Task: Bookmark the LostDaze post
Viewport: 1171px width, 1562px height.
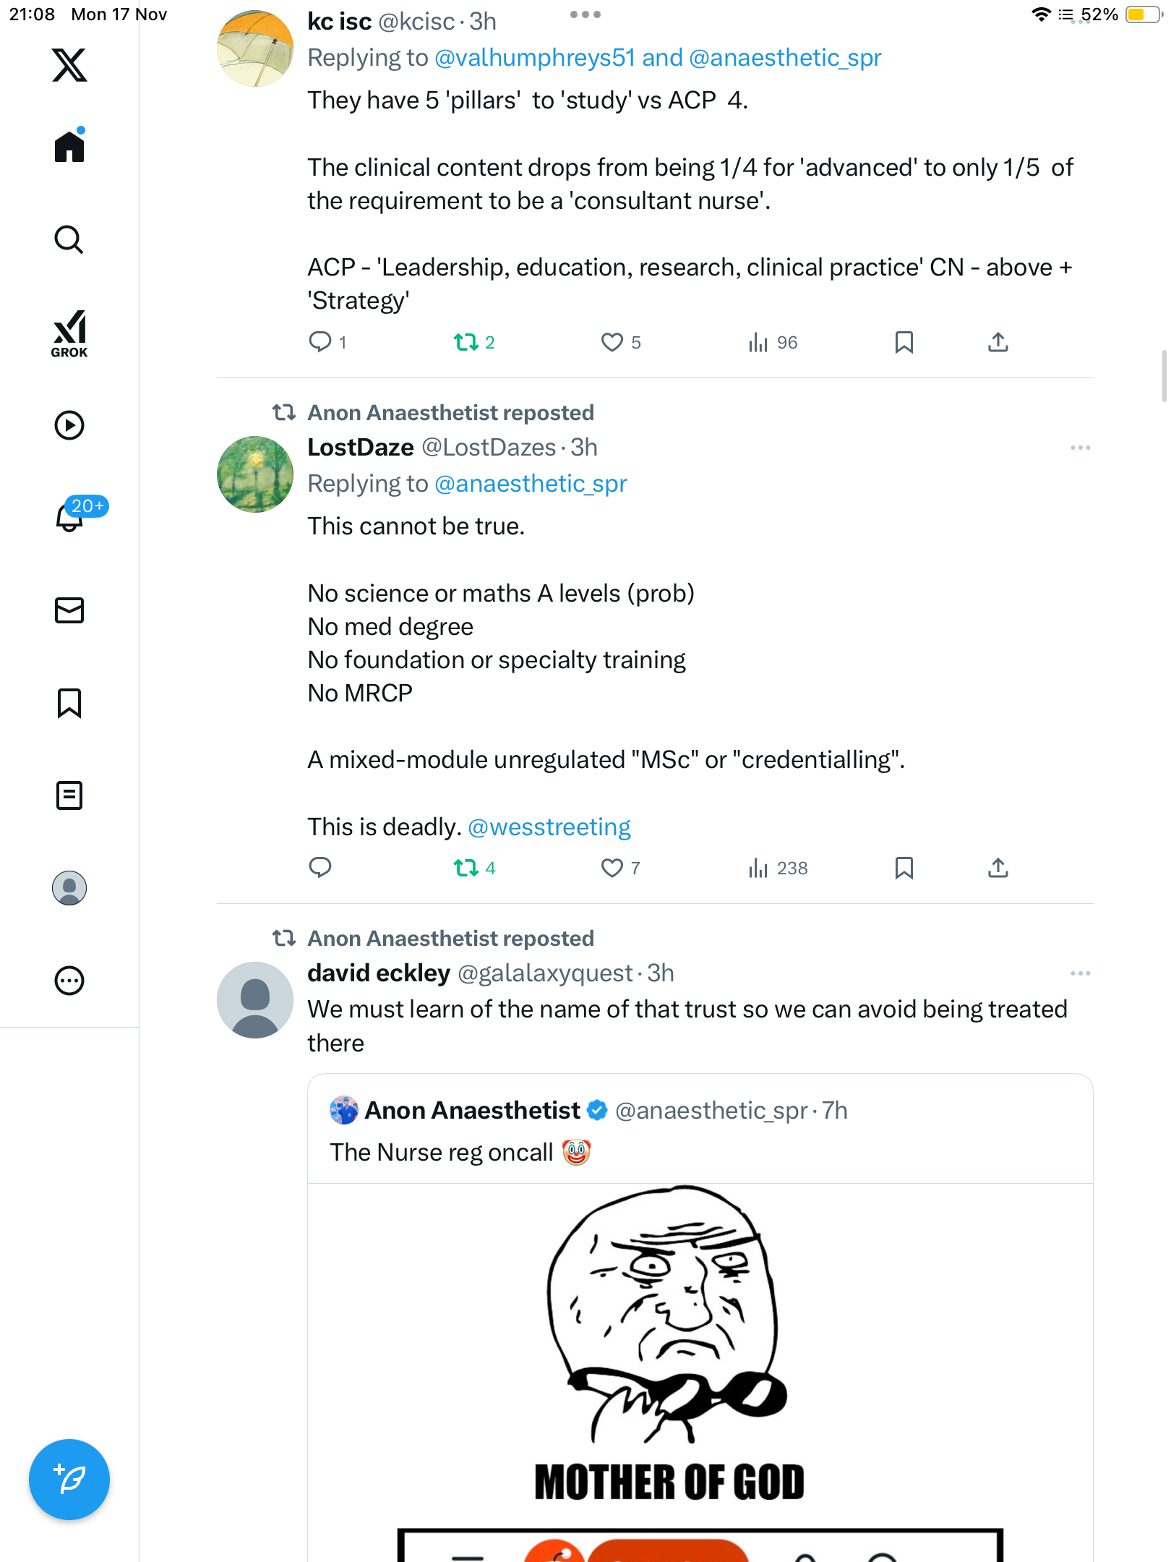Action: tap(904, 868)
